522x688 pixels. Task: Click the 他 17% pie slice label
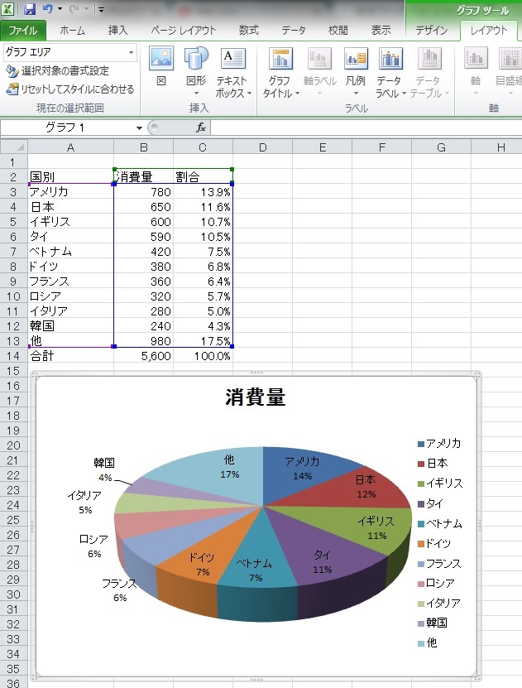(230, 467)
